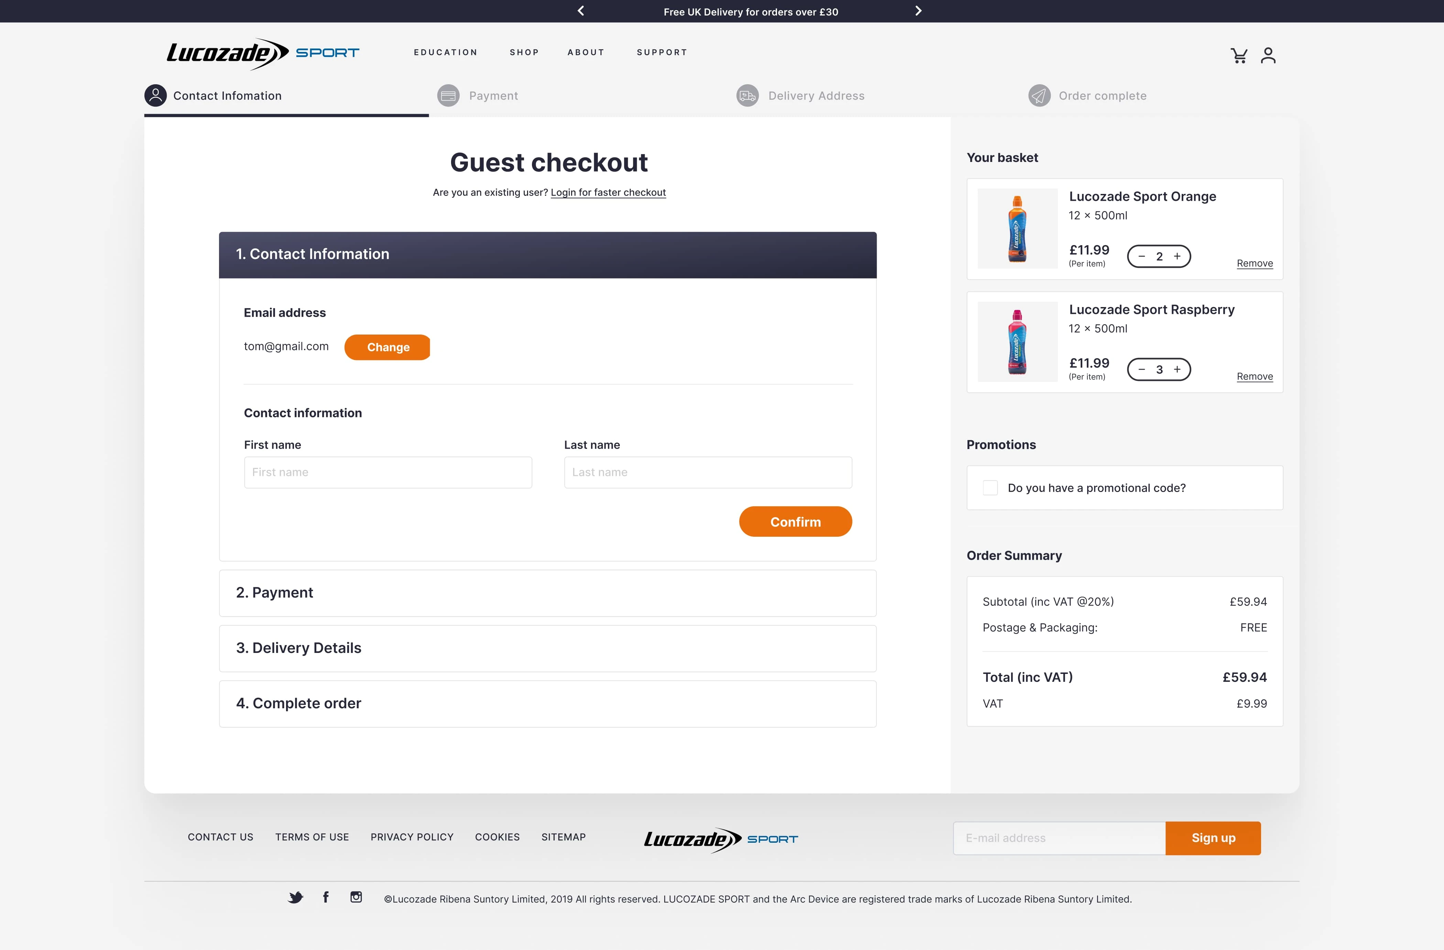
Task: Click the Lucozade Sport Orange bottle thumbnail
Action: pyautogui.click(x=1017, y=229)
